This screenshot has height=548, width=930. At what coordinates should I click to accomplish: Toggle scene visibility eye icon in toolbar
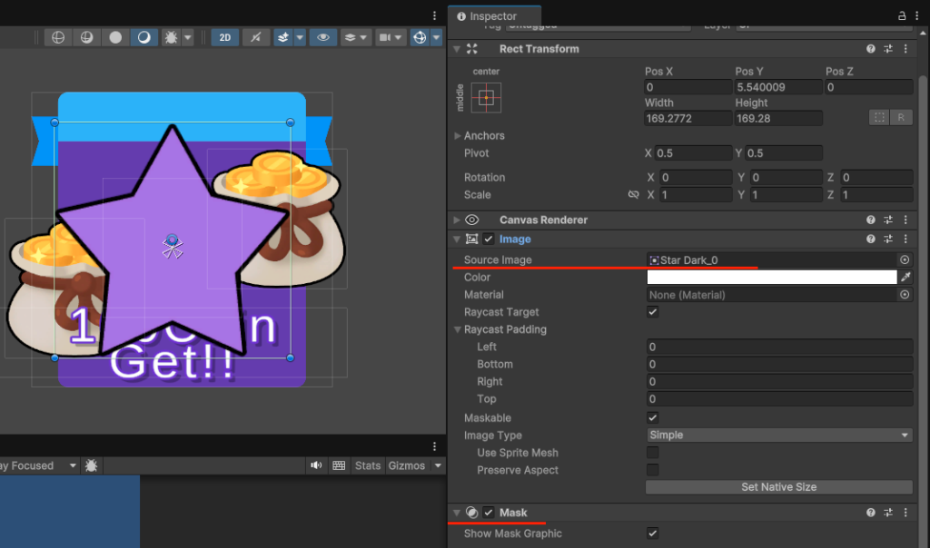[x=322, y=37]
